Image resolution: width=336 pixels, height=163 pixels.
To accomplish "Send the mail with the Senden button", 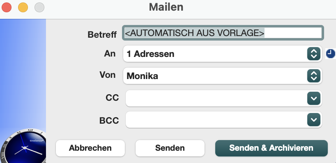I will (x=170, y=148).
